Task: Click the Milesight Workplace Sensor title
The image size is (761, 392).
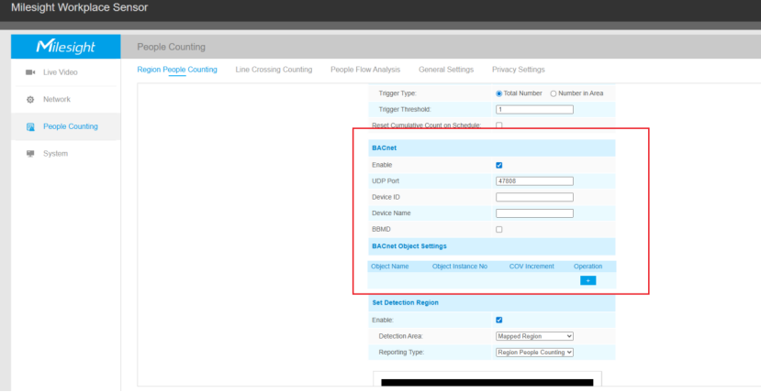Action: pos(80,7)
